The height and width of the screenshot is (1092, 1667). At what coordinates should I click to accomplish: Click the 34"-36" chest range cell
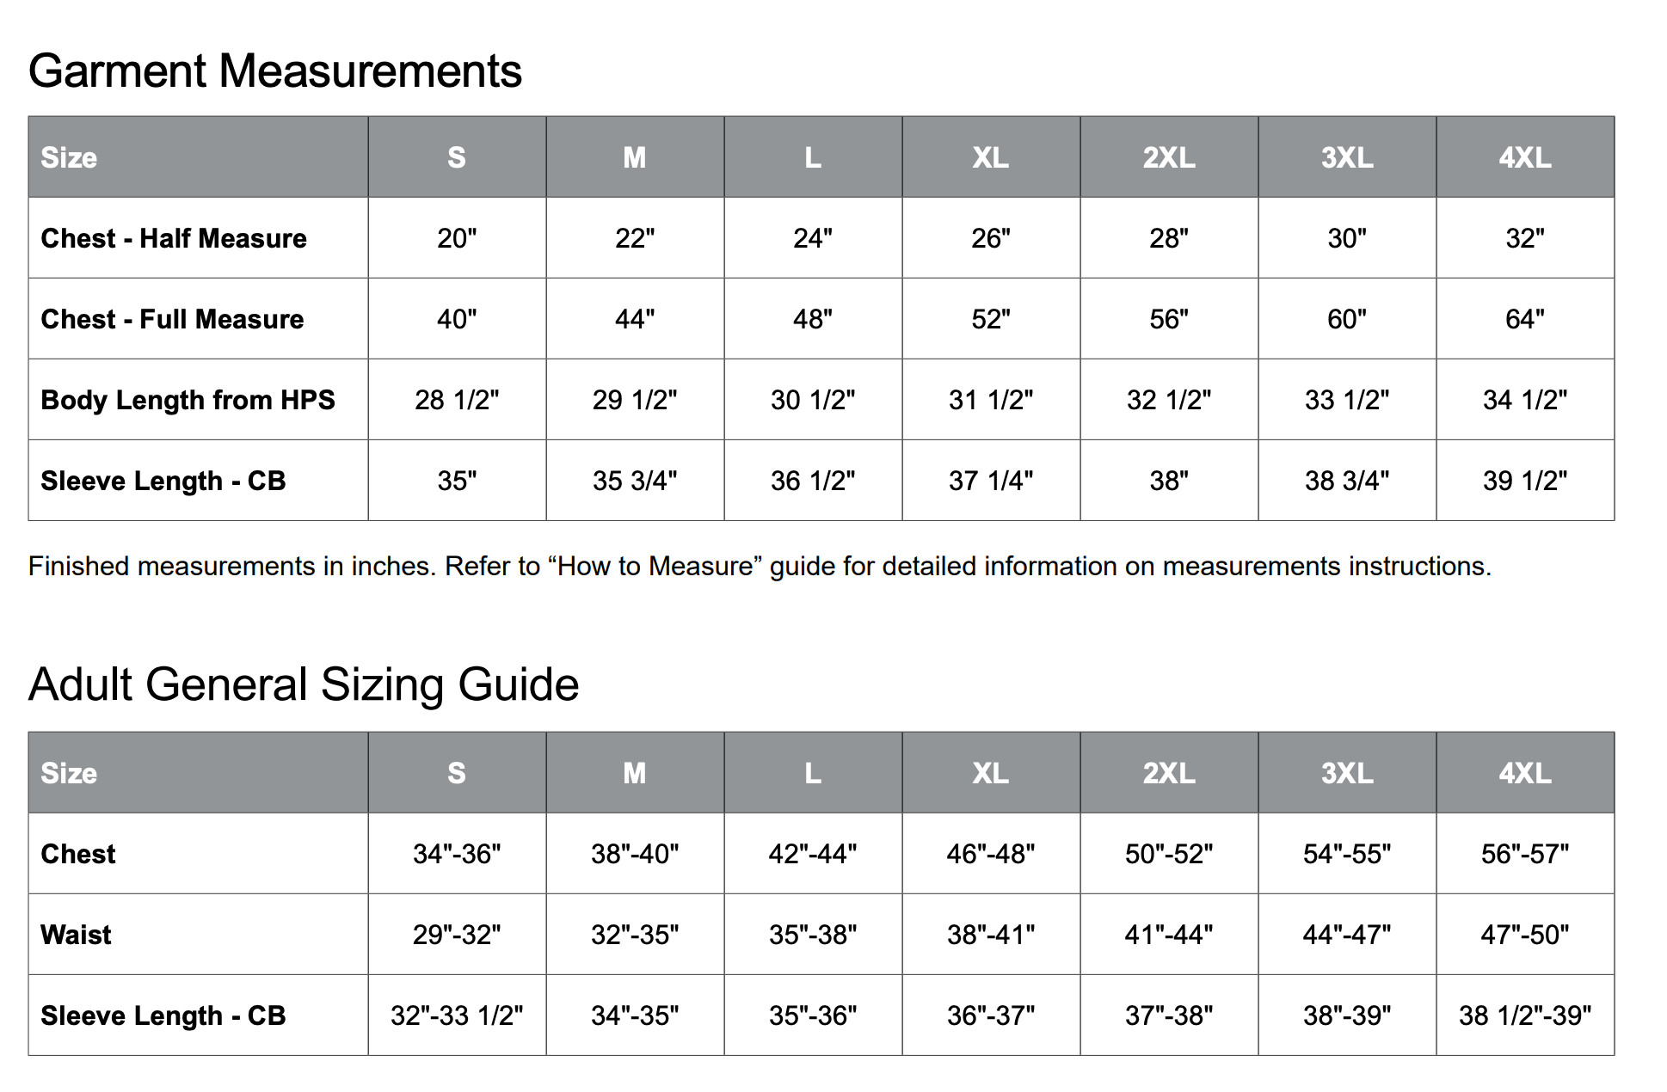point(457,854)
